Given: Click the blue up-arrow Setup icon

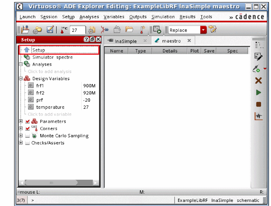Looking at the screenshot, I should pyautogui.click(x=27, y=50).
